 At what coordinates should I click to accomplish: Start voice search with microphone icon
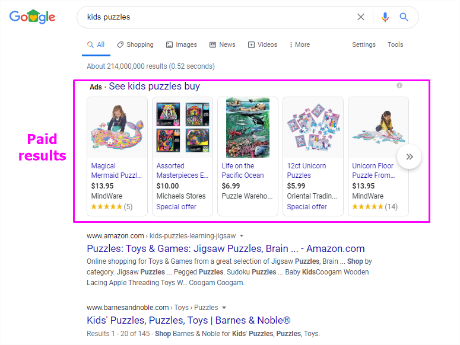(x=385, y=17)
